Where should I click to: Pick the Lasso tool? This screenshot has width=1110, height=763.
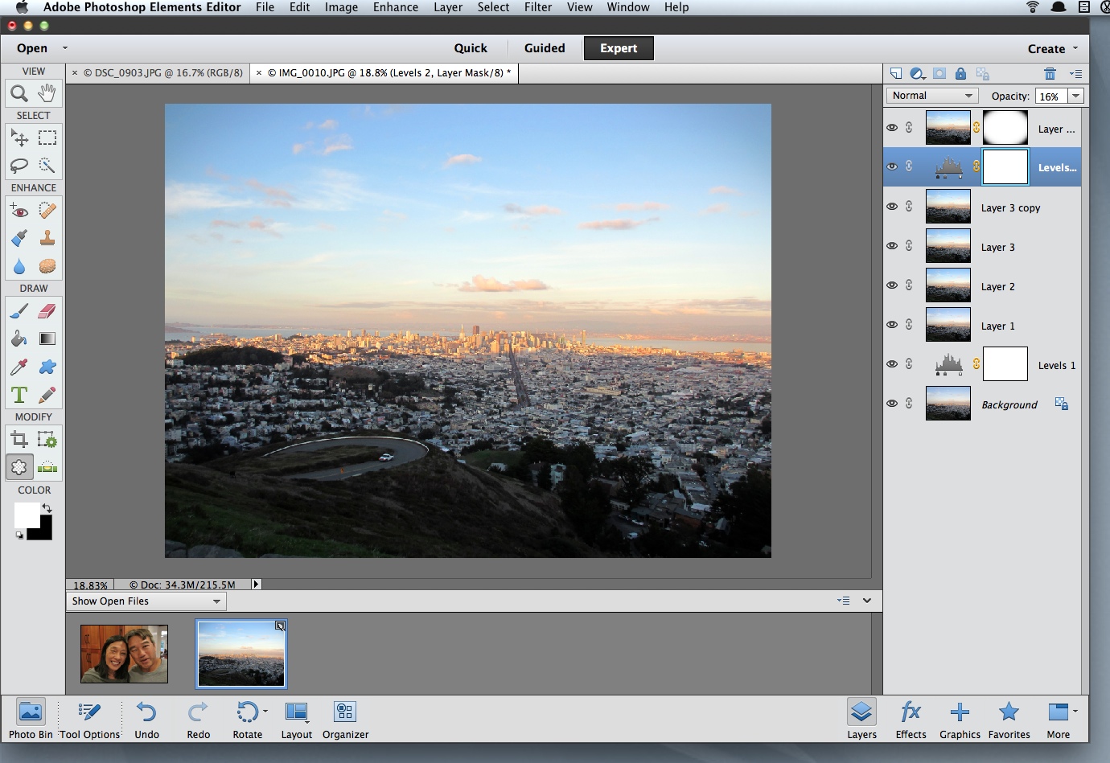click(19, 166)
